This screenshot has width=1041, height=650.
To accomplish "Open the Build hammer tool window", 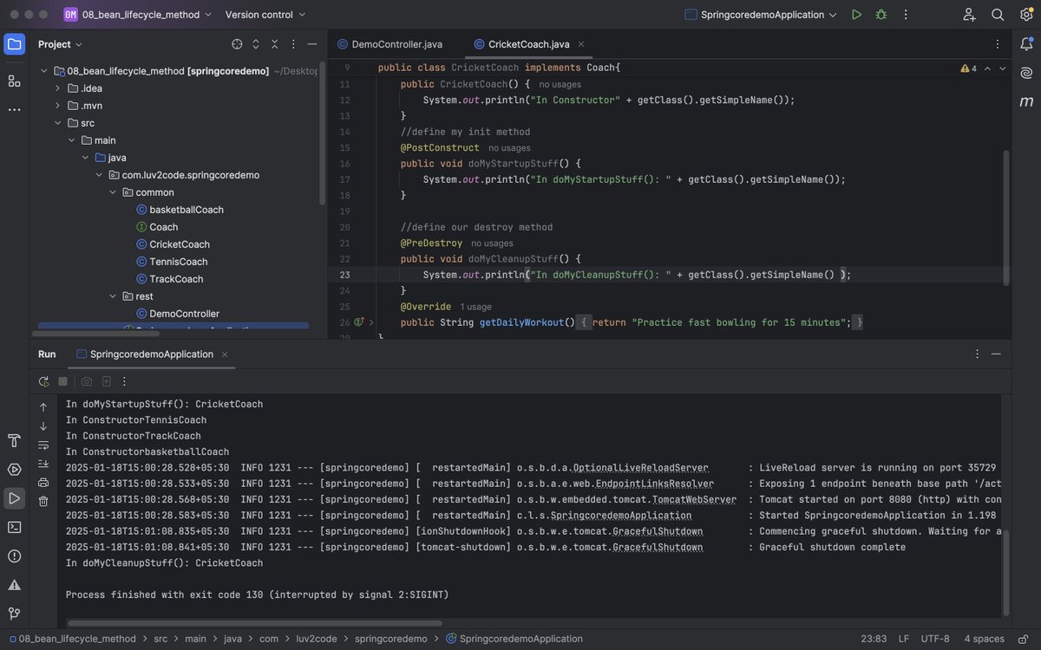I will (x=14, y=441).
